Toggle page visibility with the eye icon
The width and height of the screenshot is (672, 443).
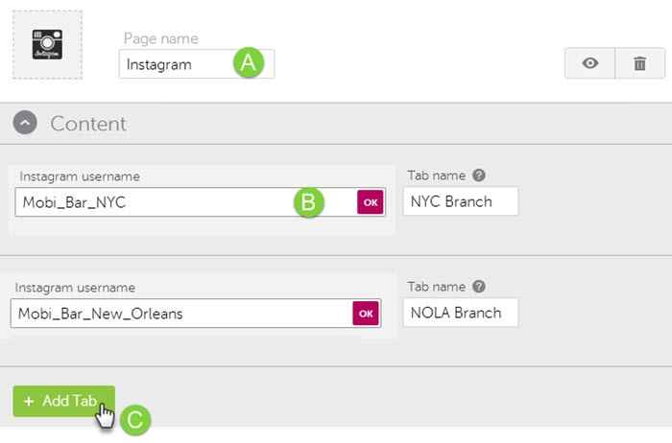pos(590,64)
